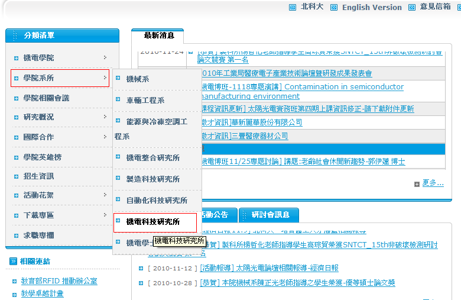Image resolution: width=461 pixels, height=300 pixels.
Task: Expand the 研究概況 submenu arrow
Action: (x=105, y=117)
